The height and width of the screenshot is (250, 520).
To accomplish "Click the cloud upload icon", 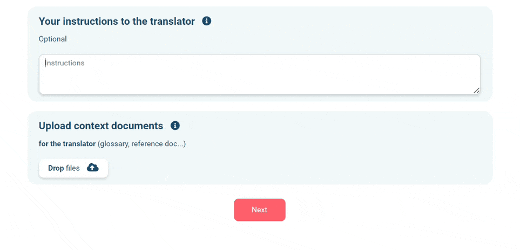I will click(92, 168).
